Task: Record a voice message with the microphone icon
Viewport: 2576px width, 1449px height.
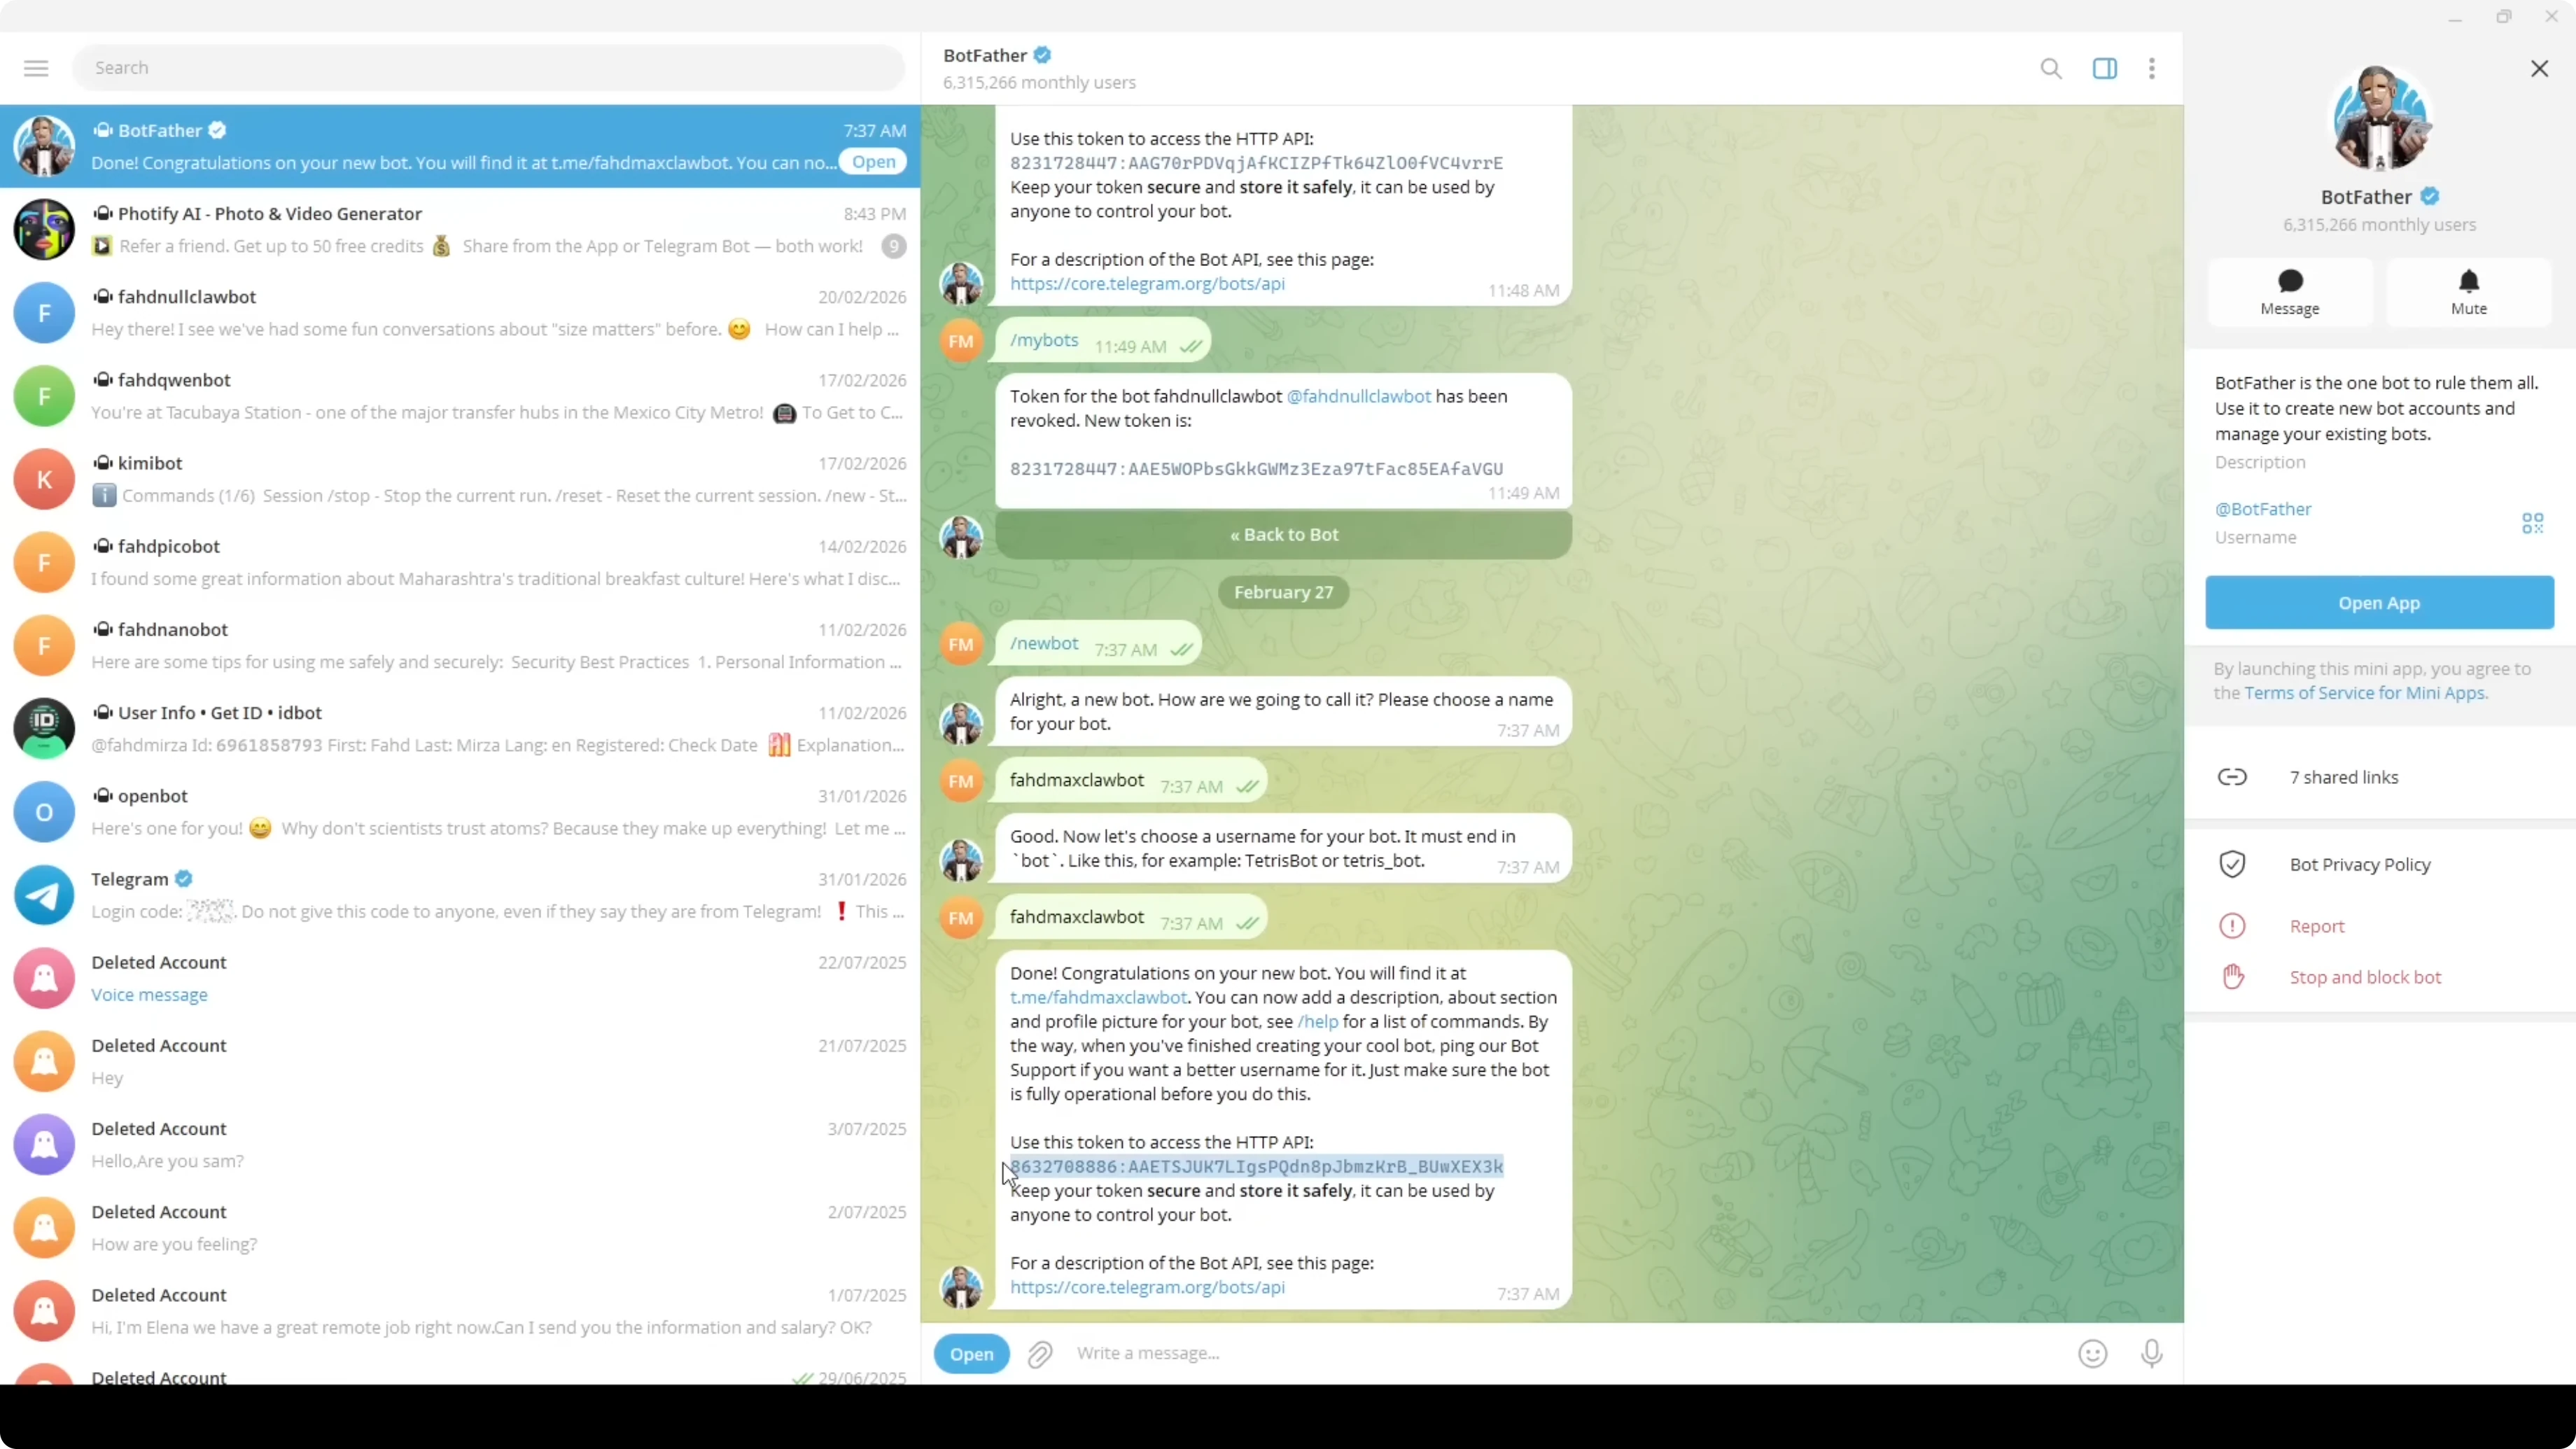Action: tap(2152, 1353)
